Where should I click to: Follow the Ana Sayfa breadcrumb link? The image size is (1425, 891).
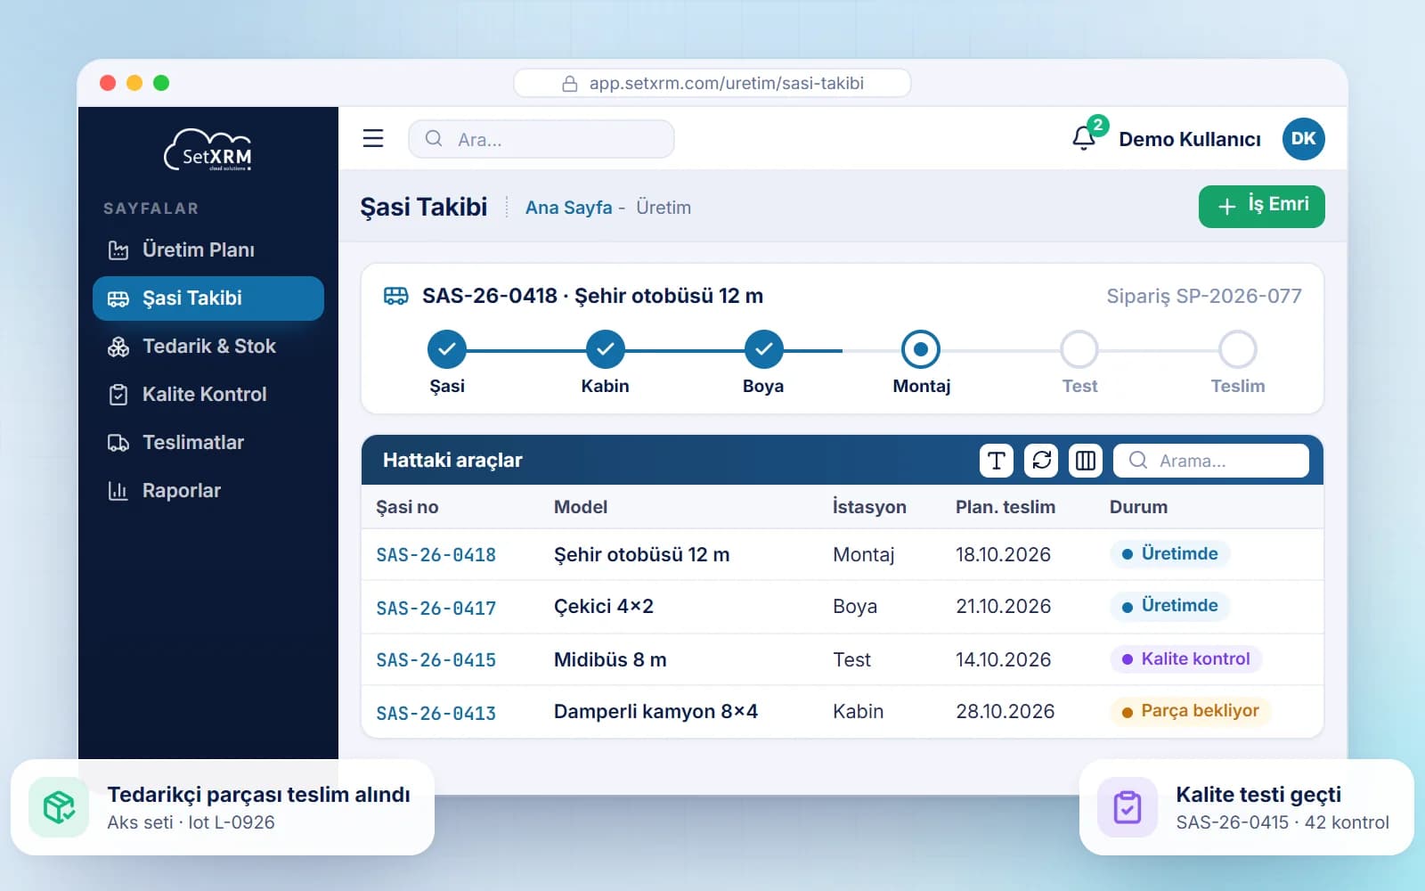[x=568, y=208]
